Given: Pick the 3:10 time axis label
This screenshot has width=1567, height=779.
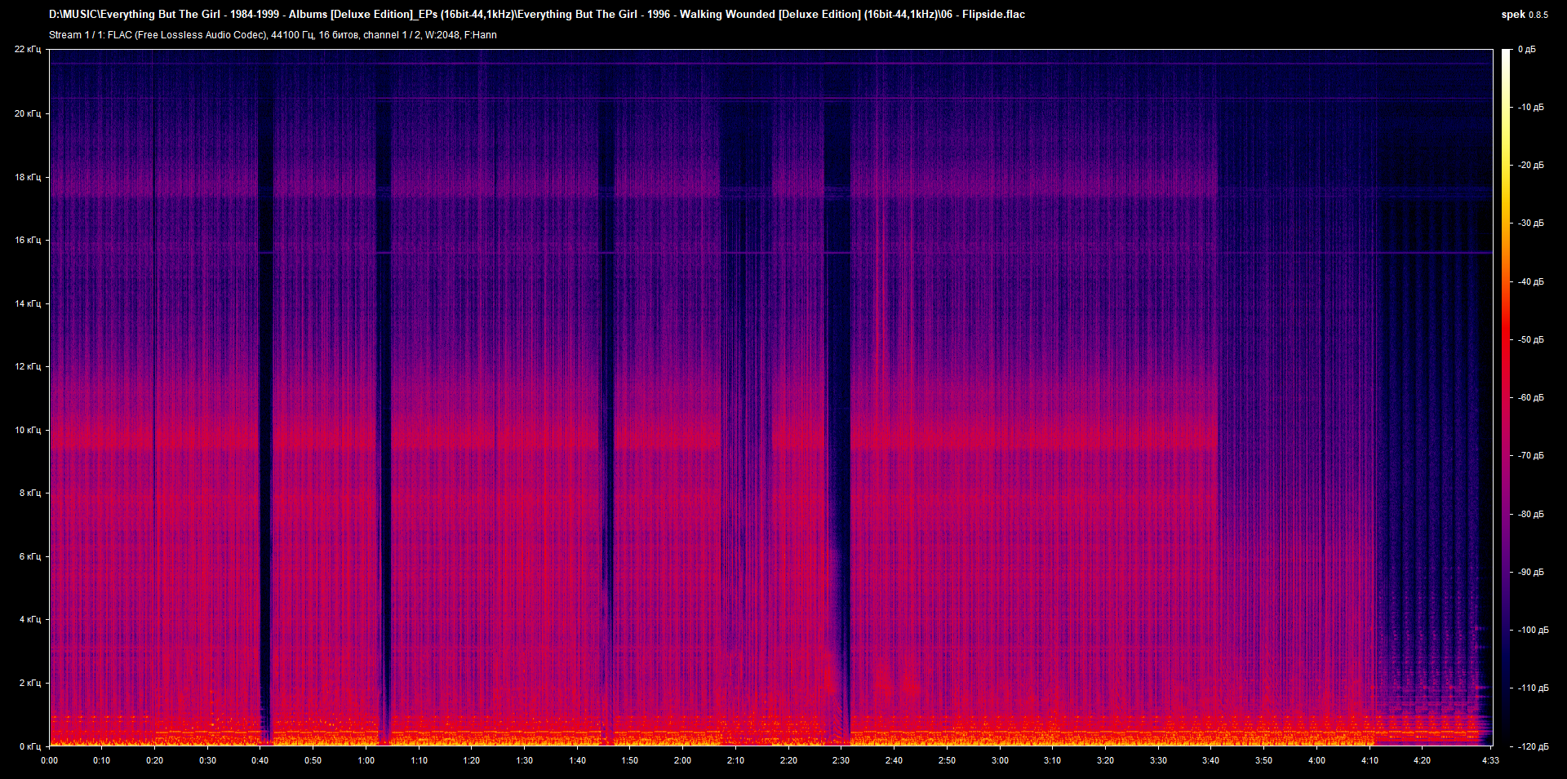Looking at the screenshot, I should click(x=1052, y=760).
